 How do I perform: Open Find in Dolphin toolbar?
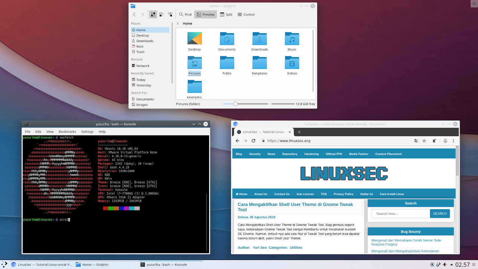185,14
